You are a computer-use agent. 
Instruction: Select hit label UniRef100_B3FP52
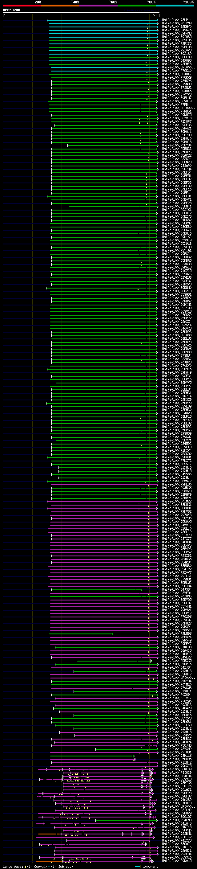(x=177, y=553)
